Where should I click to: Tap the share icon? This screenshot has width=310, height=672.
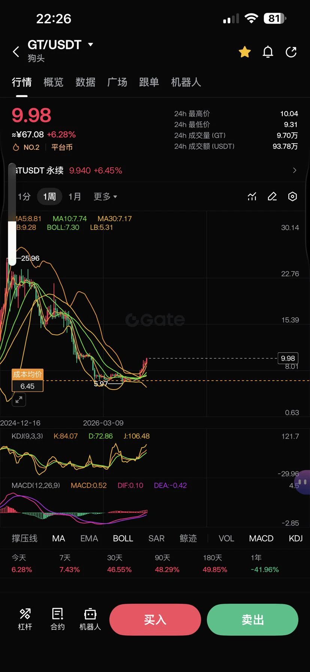point(291,52)
